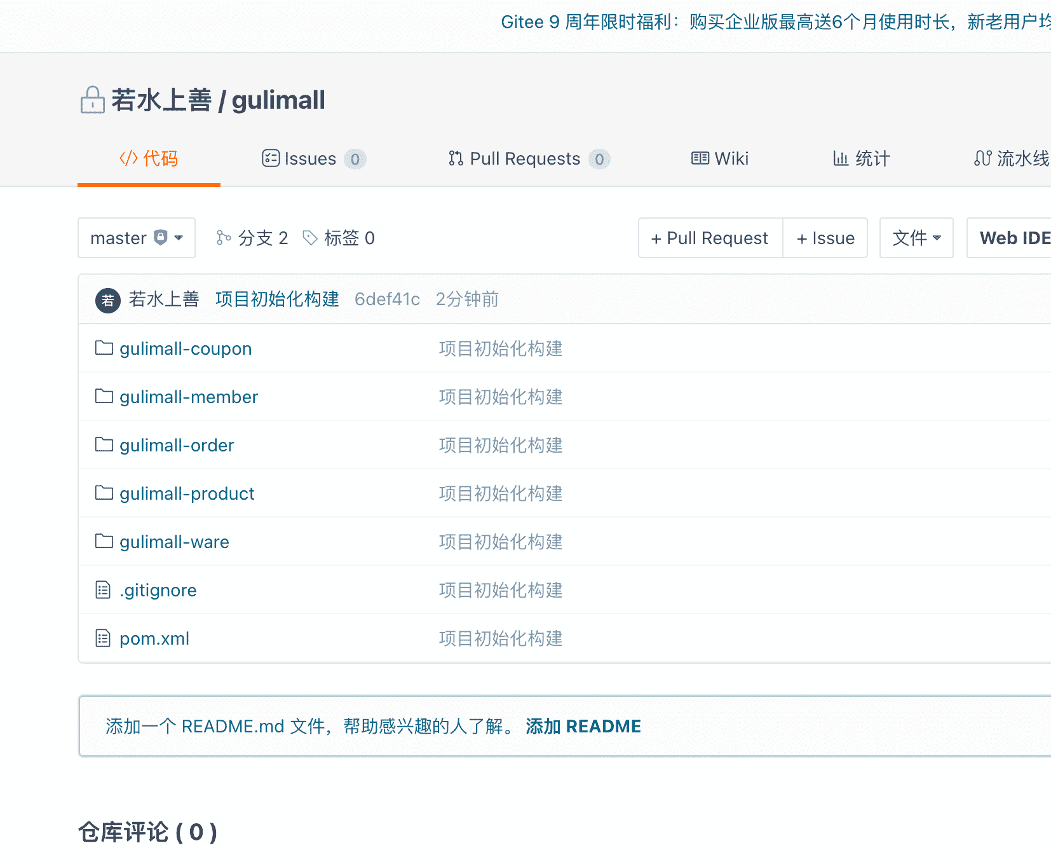This screenshot has height=857, width=1051.
Task: Open the gulimall repository name link
Action: click(278, 100)
